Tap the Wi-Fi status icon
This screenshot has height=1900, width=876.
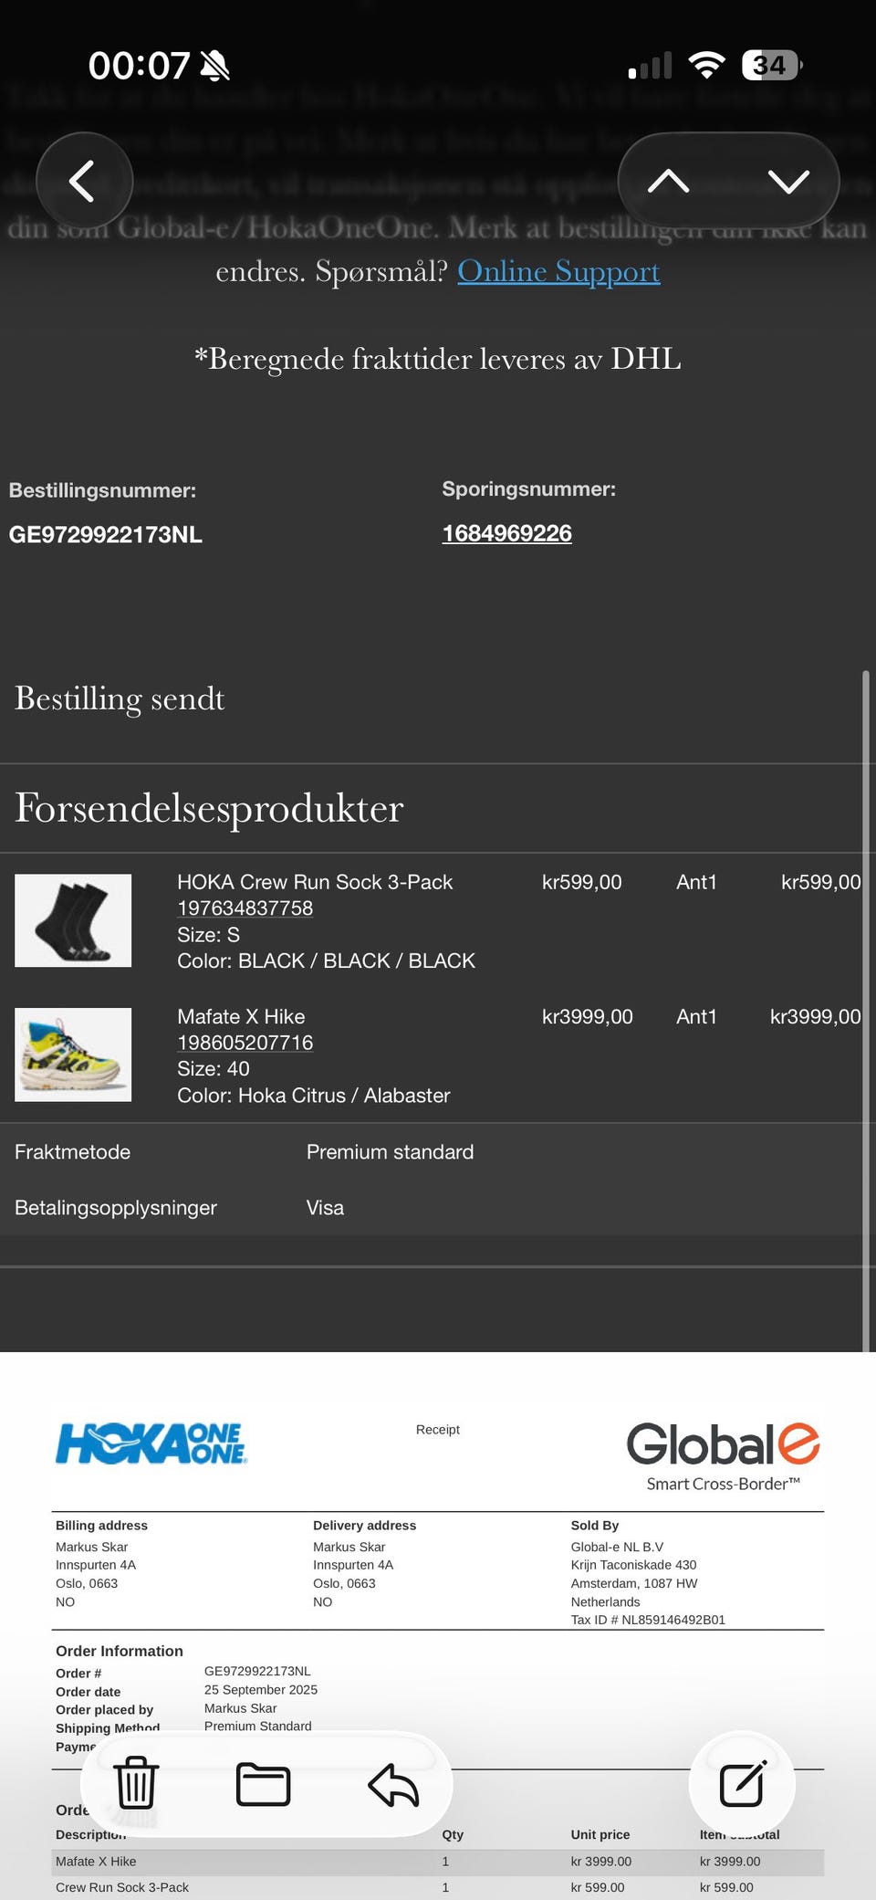click(706, 65)
